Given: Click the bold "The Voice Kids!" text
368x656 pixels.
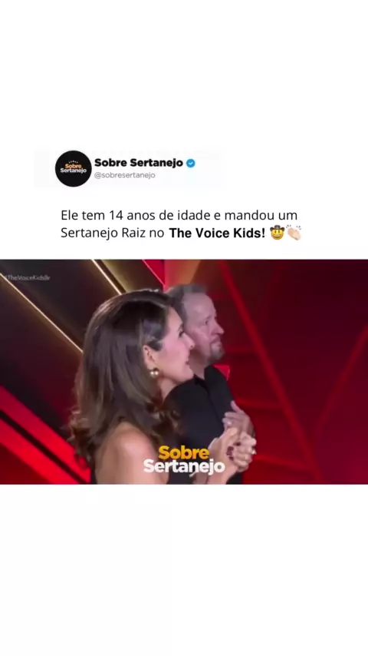Looking at the screenshot, I should pyautogui.click(x=217, y=233).
